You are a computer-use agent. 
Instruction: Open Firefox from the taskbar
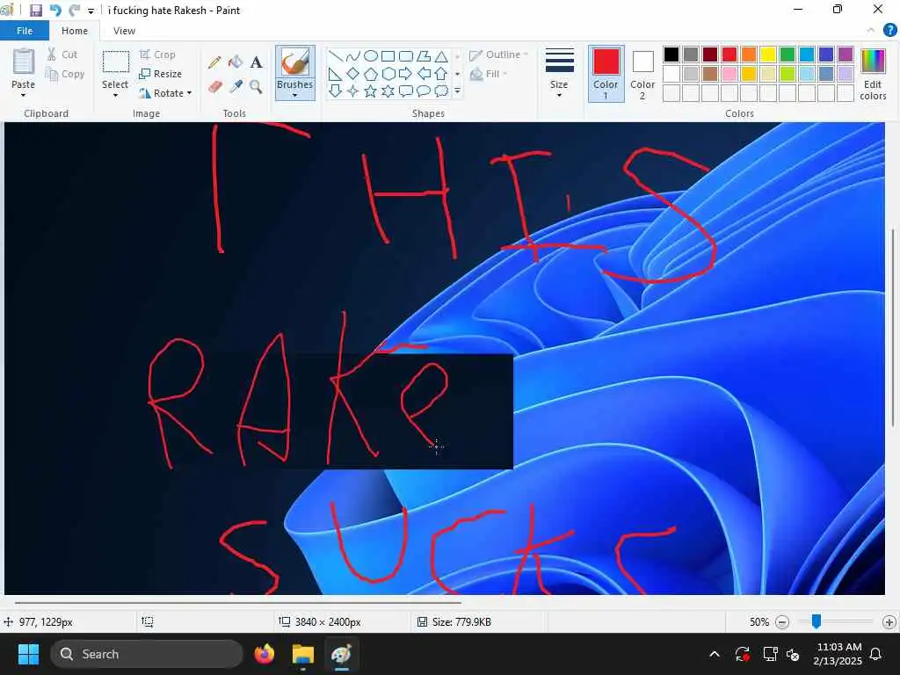point(265,654)
